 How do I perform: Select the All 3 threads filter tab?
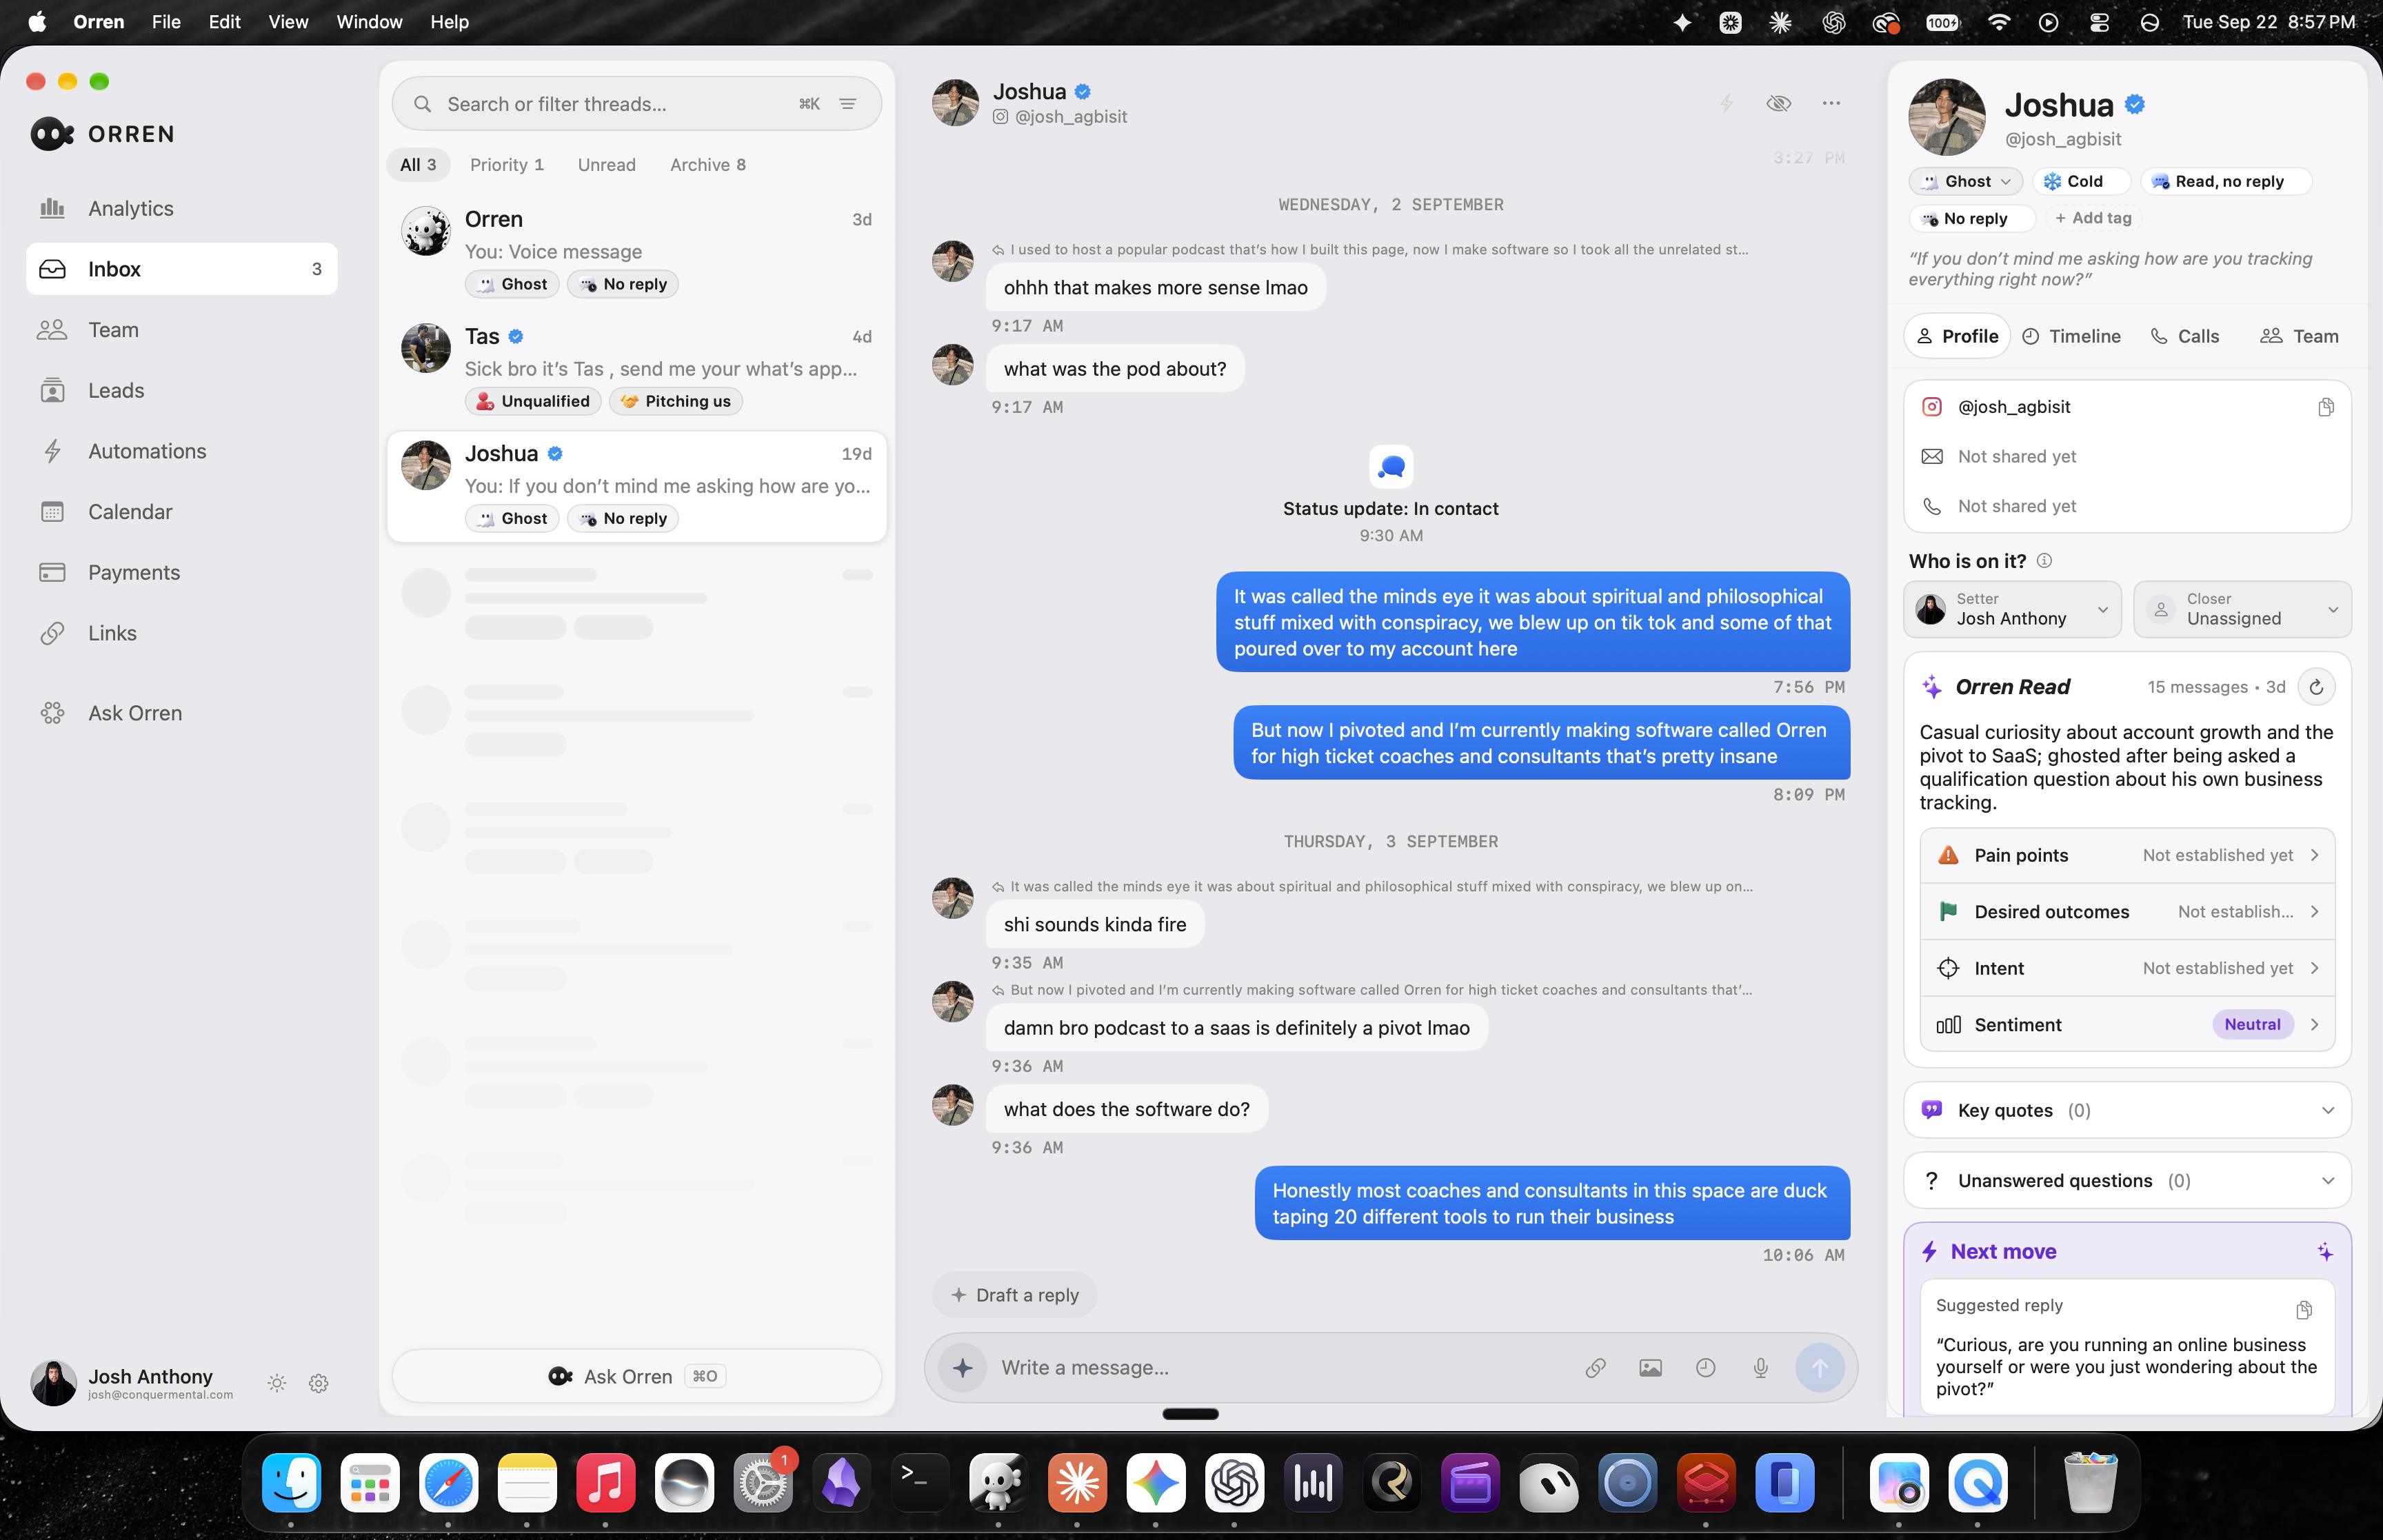coord(418,165)
